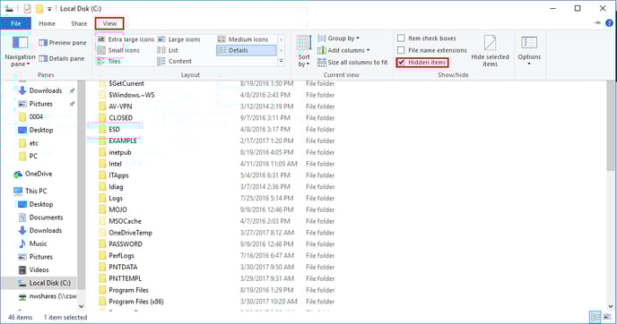Select the Program Files (x86) folder
The image size is (617, 324).
[135, 302]
